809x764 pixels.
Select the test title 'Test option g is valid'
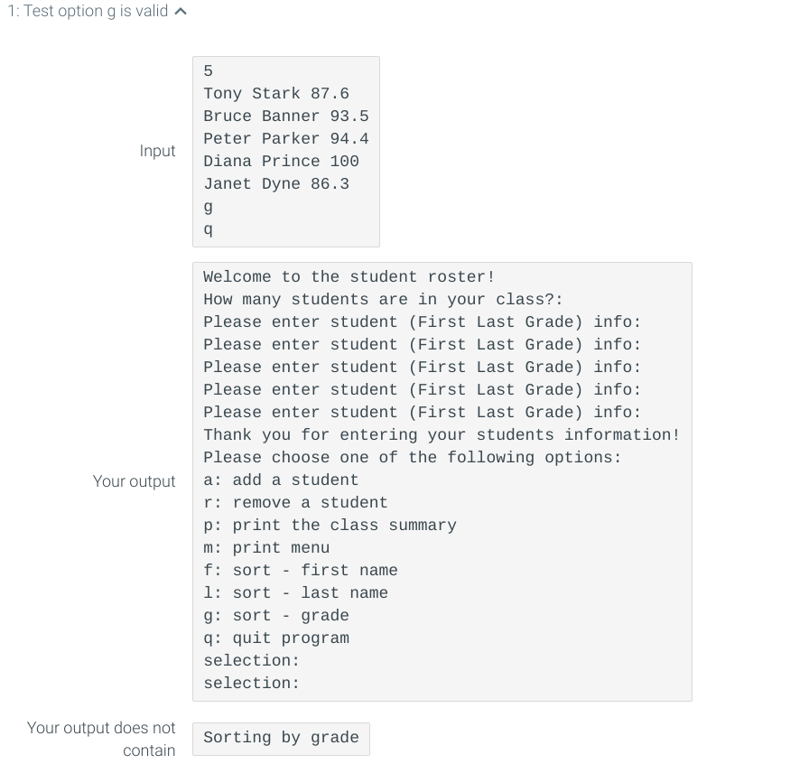(x=93, y=11)
